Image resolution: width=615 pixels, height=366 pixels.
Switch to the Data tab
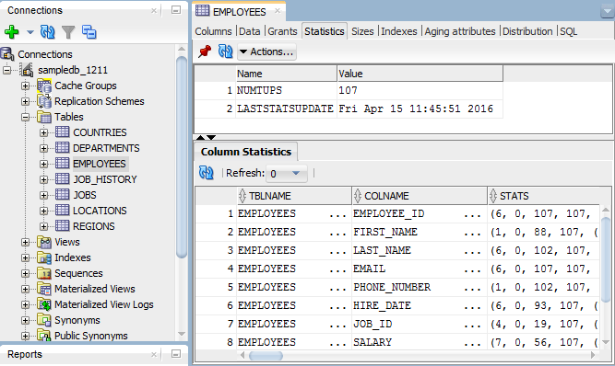[250, 31]
